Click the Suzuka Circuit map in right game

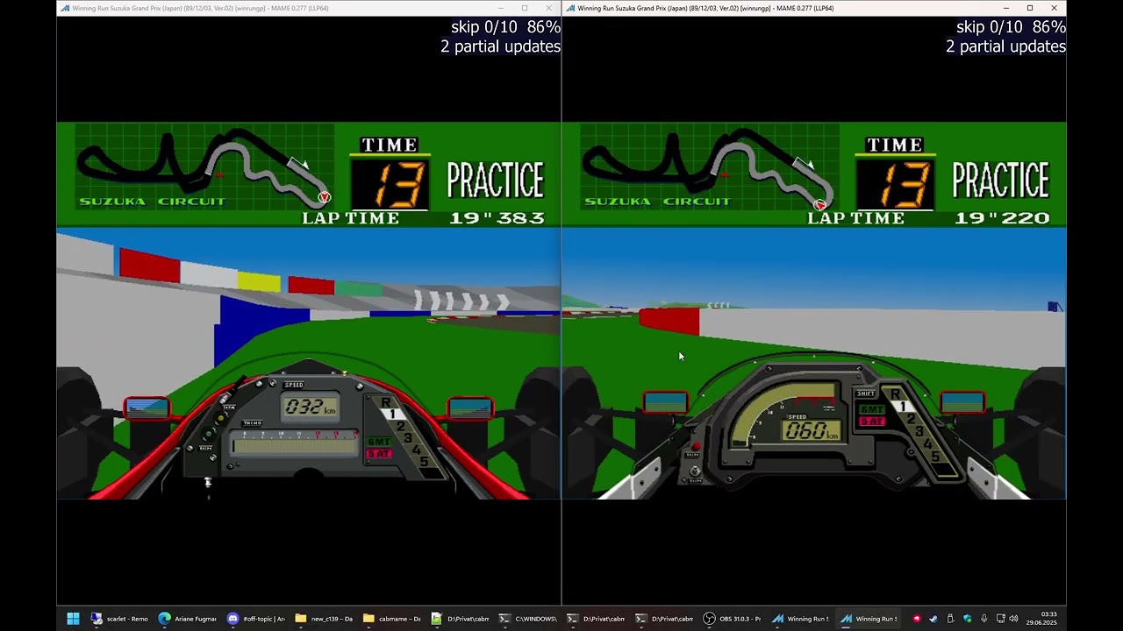click(x=709, y=167)
